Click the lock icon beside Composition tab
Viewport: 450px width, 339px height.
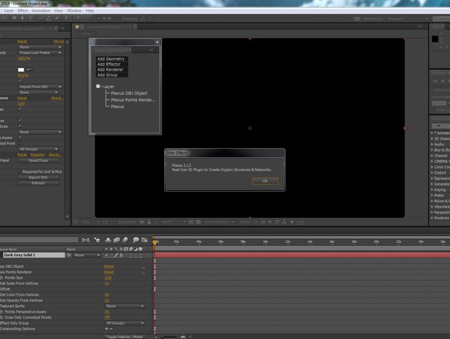coord(82,27)
